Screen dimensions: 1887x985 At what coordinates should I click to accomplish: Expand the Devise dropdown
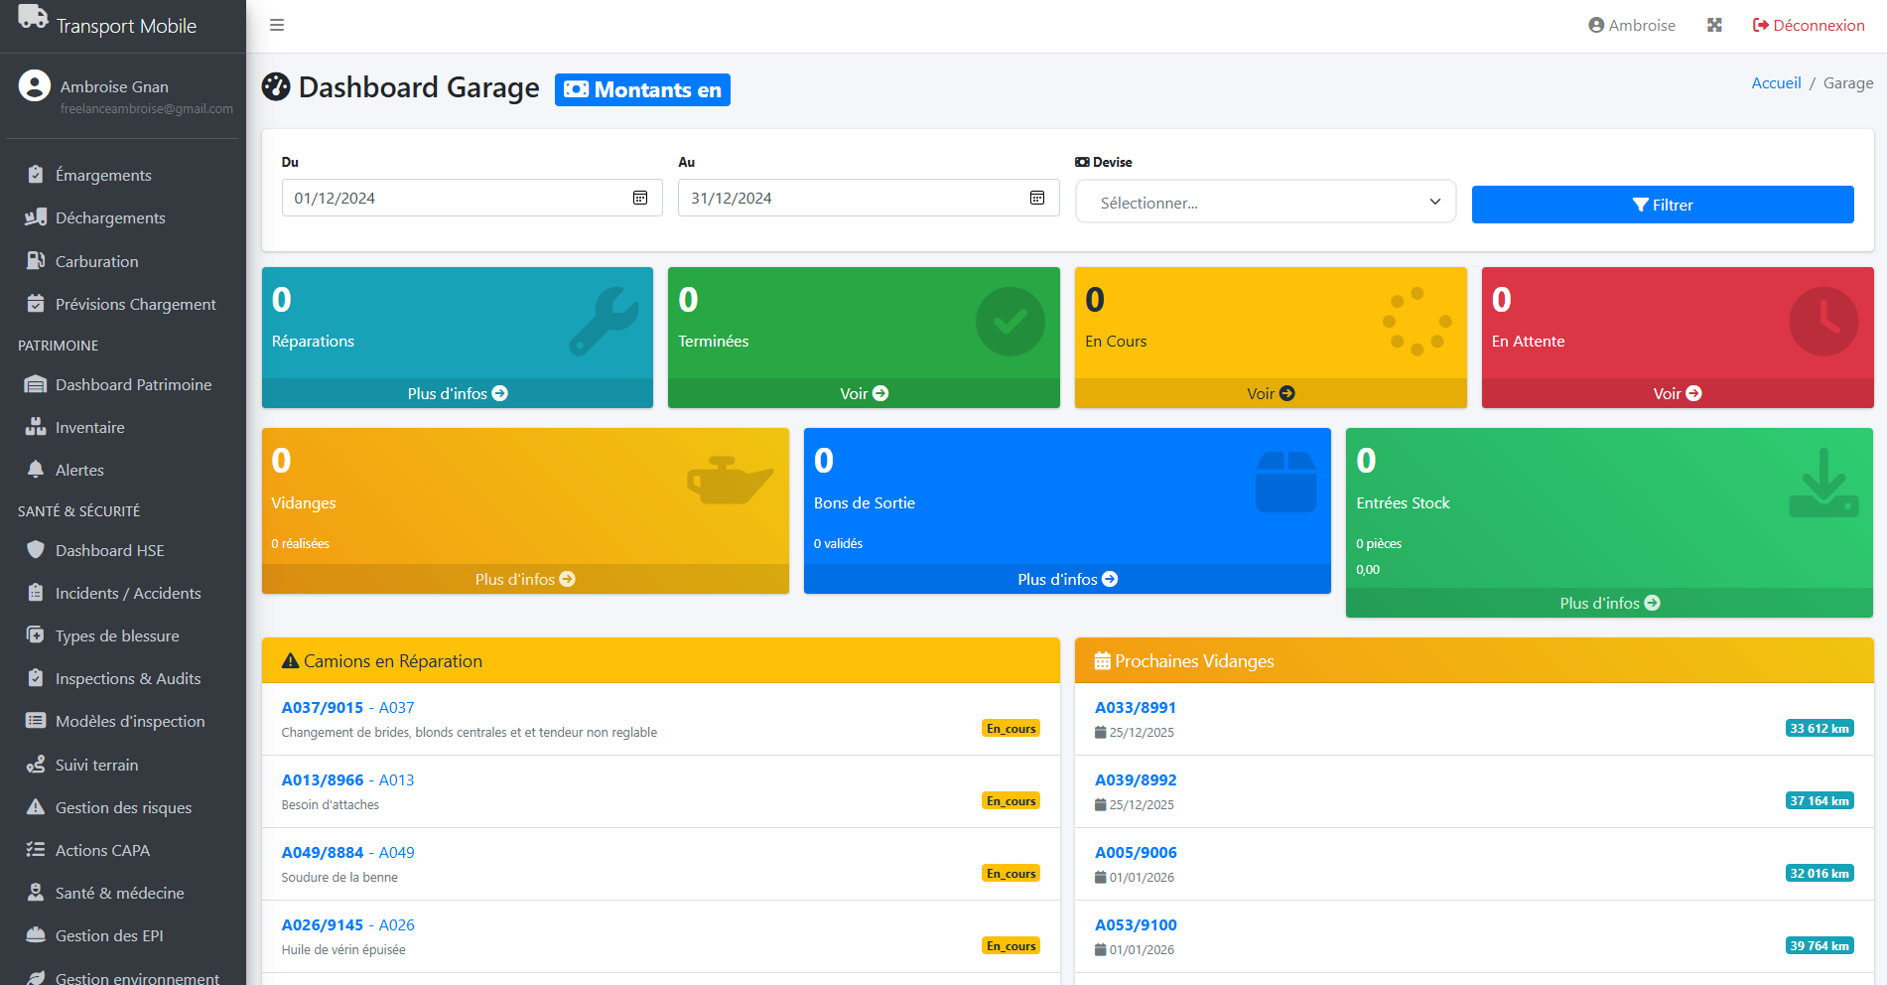[1265, 203]
